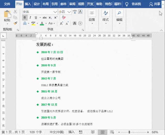
Task: Open font color dropdown arrow
Action: (46, 23)
